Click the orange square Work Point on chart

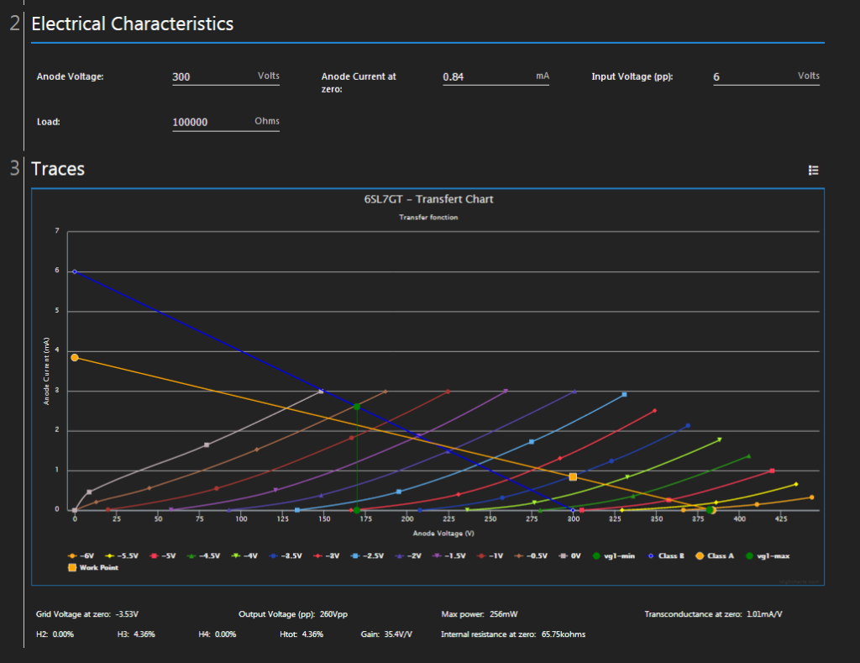[x=573, y=476]
